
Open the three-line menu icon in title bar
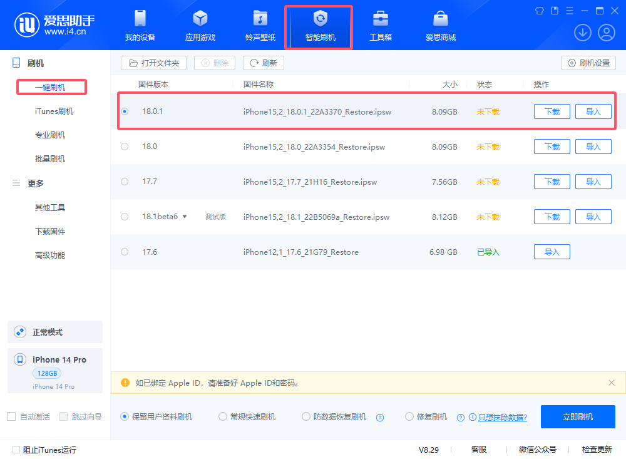(570, 11)
